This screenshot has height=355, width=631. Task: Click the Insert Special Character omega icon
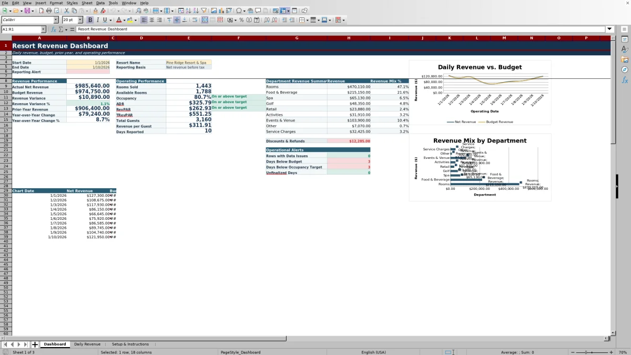click(x=239, y=11)
